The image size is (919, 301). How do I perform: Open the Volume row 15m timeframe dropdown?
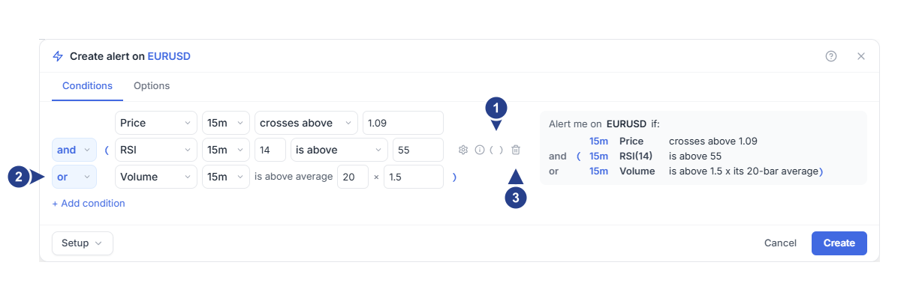tap(226, 177)
